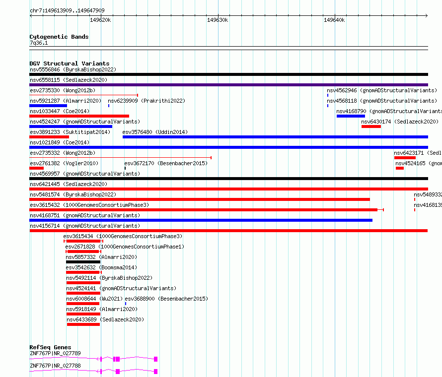
Task: Click the chr7:149613909..149647909 position label
Action: point(67,10)
